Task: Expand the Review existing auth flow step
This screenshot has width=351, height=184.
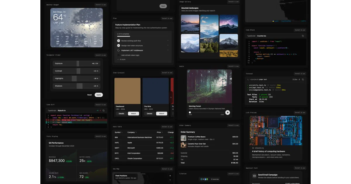Action: (x=168, y=41)
